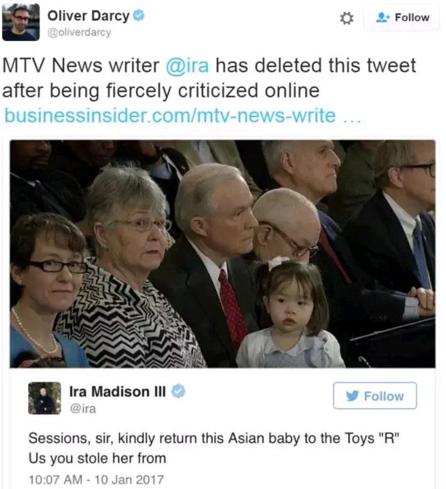The height and width of the screenshot is (489, 446).
Task: Click the main tweet text about MTV News writer
Action: pos(209,78)
